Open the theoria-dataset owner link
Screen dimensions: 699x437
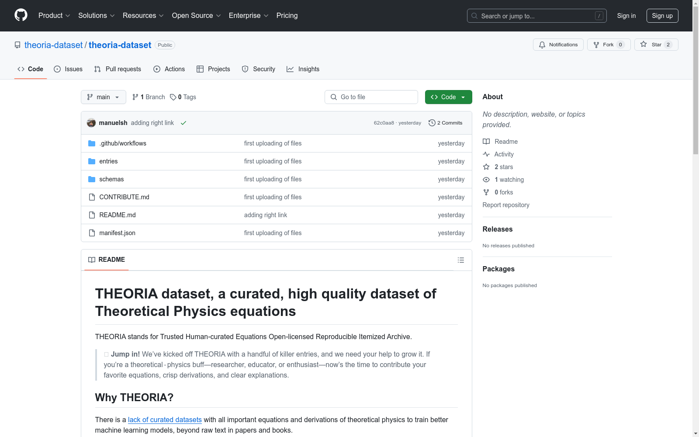(x=53, y=45)
